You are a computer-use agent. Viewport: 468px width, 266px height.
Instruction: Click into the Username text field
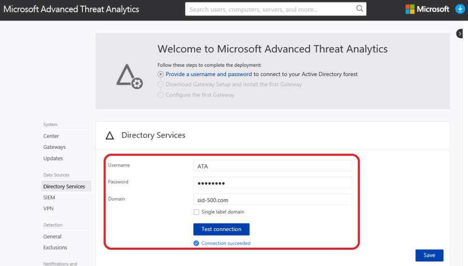tap(272, 166)
